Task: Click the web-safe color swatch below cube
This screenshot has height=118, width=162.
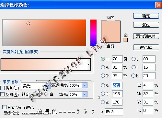Action: pos(125,40)
